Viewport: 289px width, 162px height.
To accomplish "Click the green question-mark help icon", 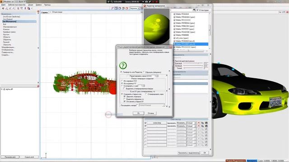I will tap(123, 65).
